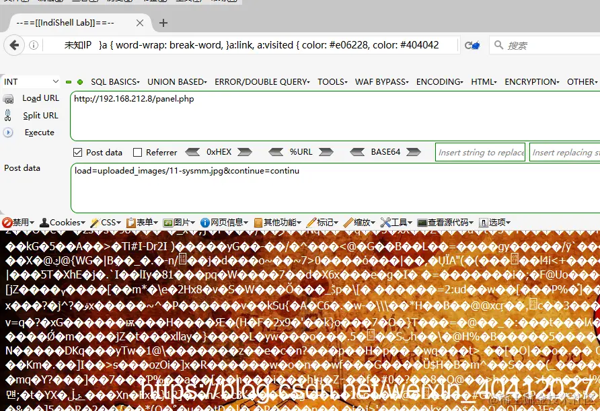Click the %URL encode button
This screenshot has width=600, height=411.
(x=301, y=152)
